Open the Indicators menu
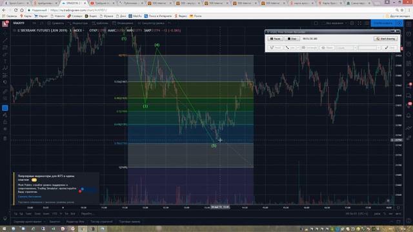 [x=77, y=23]
